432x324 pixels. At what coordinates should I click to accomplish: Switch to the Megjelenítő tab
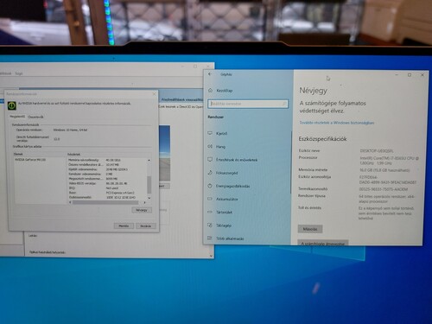tap(17, 117)
